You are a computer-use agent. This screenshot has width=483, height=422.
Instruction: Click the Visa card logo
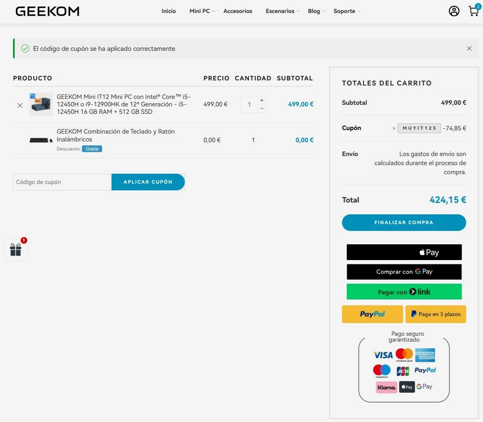(383, 355)
